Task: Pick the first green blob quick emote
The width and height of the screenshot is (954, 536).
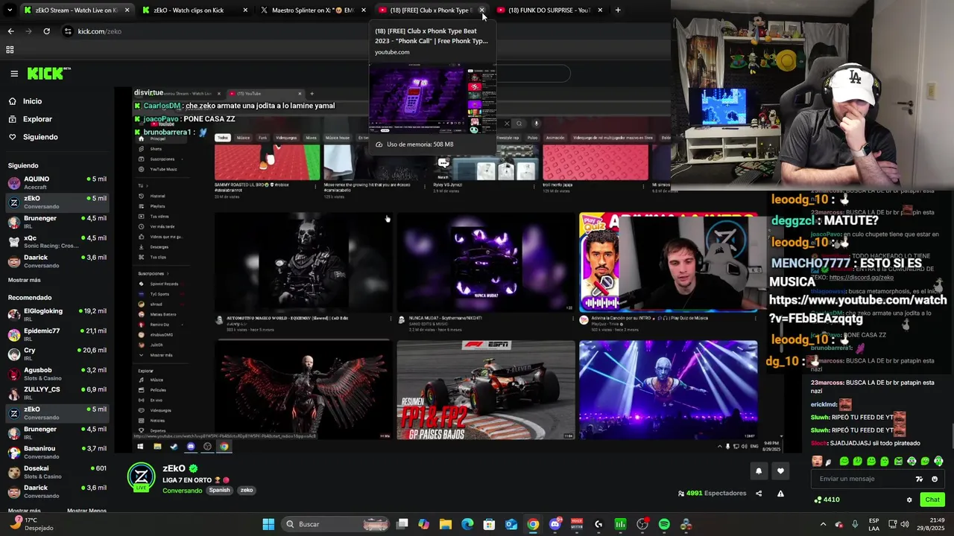Action: [844, 462]
